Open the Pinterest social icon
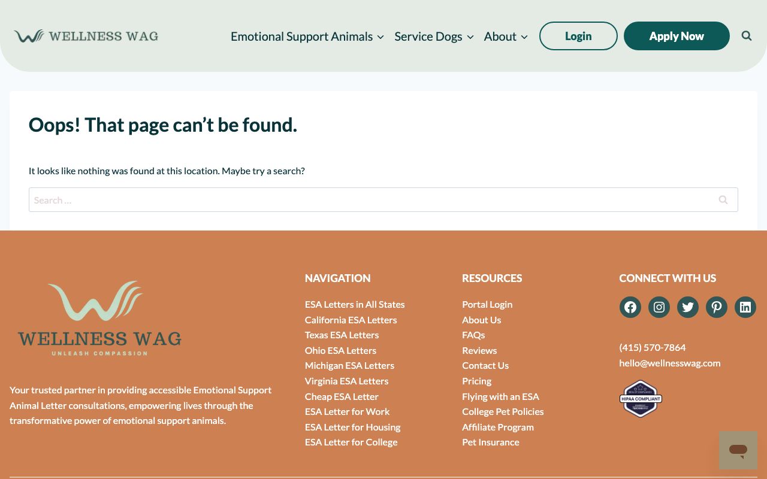Screen dimensions: 767x479 pos(716,307)
